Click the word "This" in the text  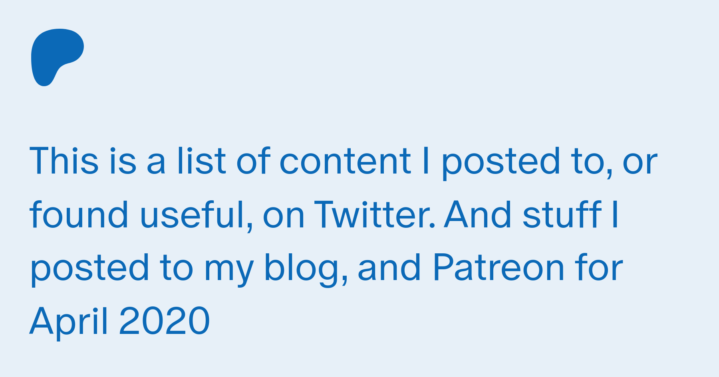coord(64,161)
